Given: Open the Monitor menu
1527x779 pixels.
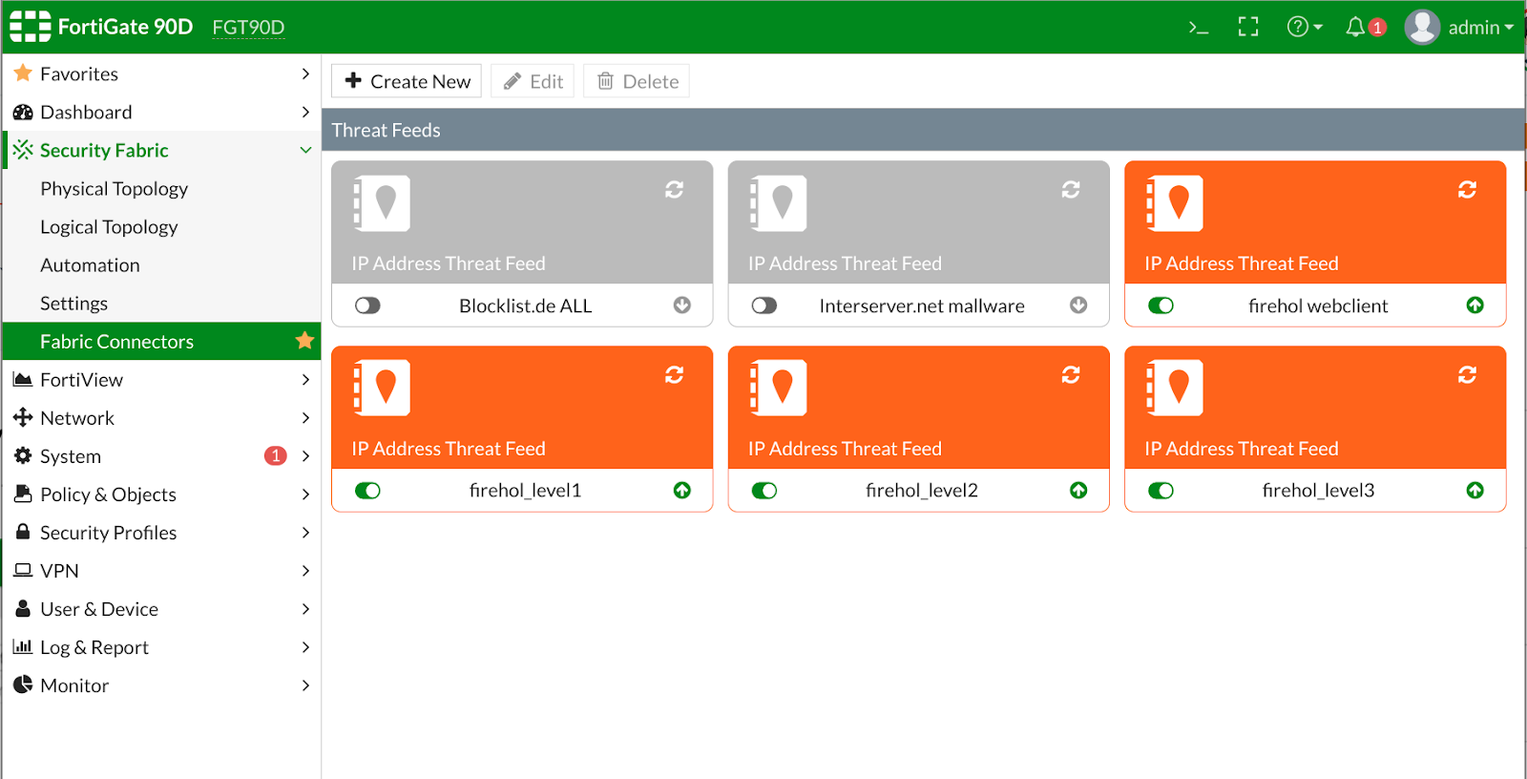Looking at the screenshot, I should (x=162, y=684).
